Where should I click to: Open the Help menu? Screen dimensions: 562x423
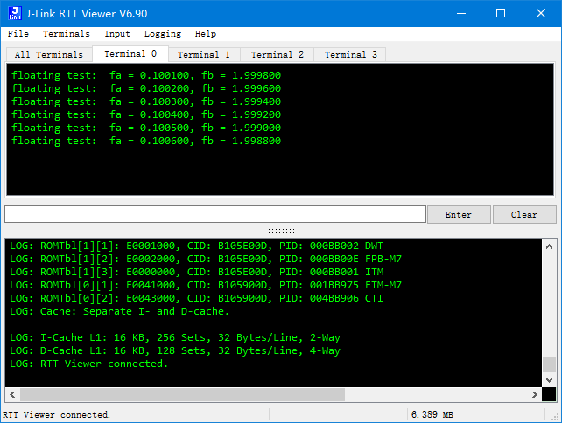click(206, 33)
